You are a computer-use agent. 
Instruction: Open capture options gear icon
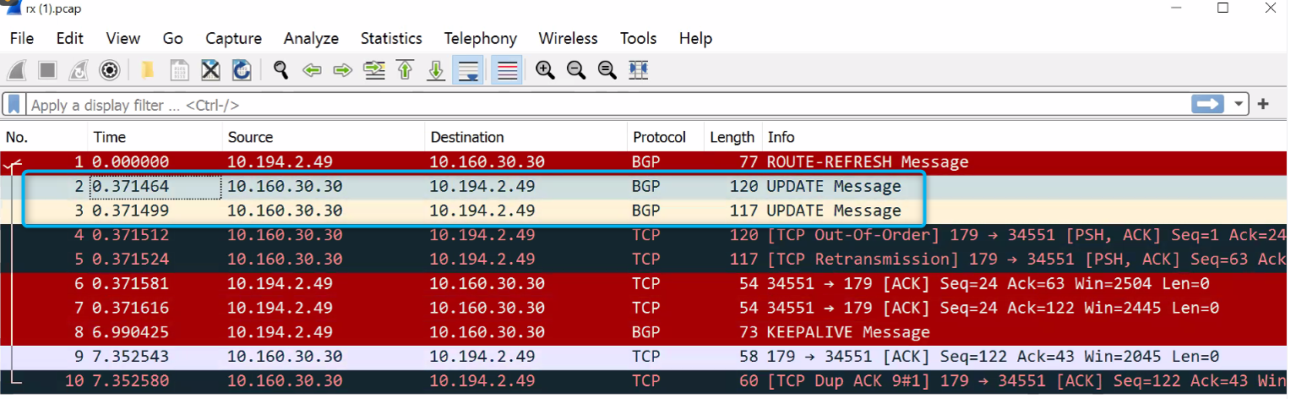coord(109,70)
